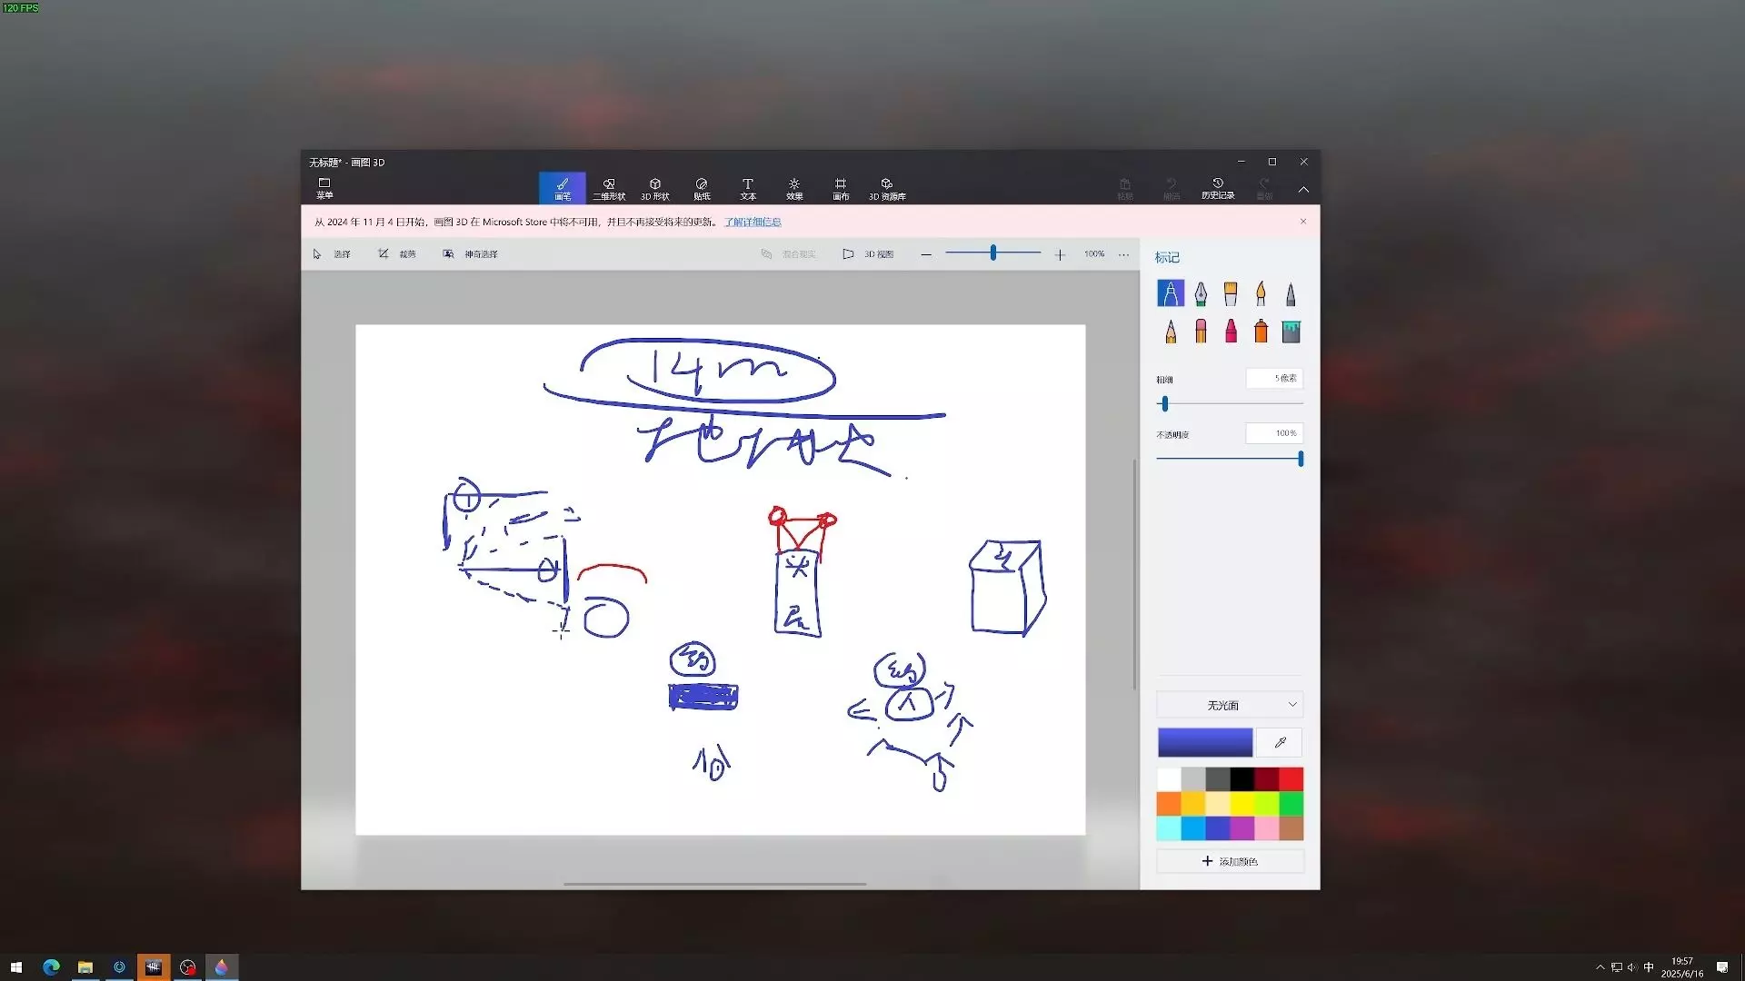Select the eraser tool
The image size is (1745, 981).
pos(1201,332)
